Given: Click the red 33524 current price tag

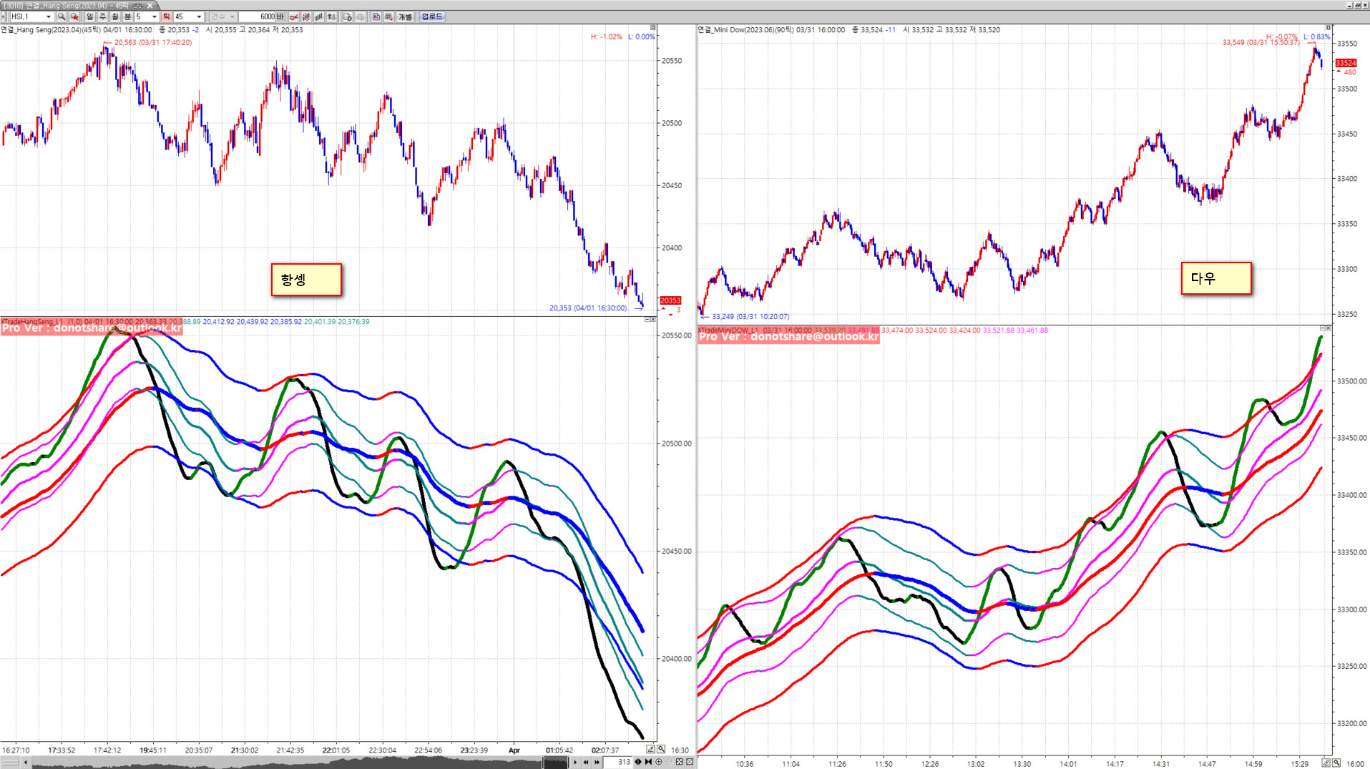Looking at the screenshot, I should point(1346,63).
